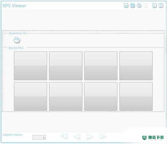167x144 pixels.
Task: Go to the next page arrow
Action: point(90,137)
